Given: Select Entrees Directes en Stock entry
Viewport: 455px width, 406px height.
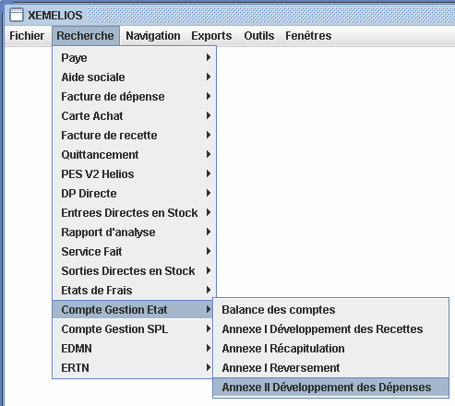Looking at the screenshot, I should [x=135, y=212].
